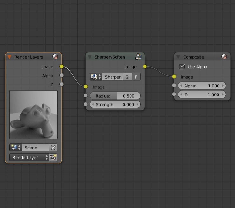Toggle preview sphere icon on Composite node

(224, 57)
